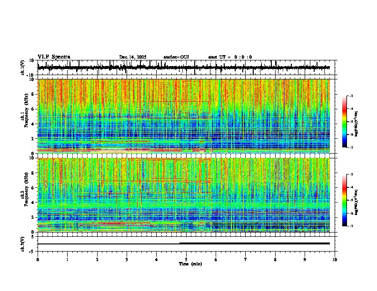Screen dimensions: 377x291
Task: Click tick label "2" on Time axis
Action: [97, 260]
